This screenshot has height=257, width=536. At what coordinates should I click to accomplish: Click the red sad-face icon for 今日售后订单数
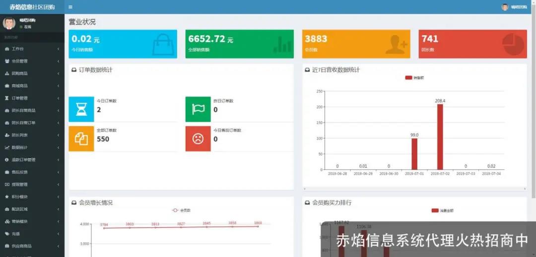pos(198,138)
